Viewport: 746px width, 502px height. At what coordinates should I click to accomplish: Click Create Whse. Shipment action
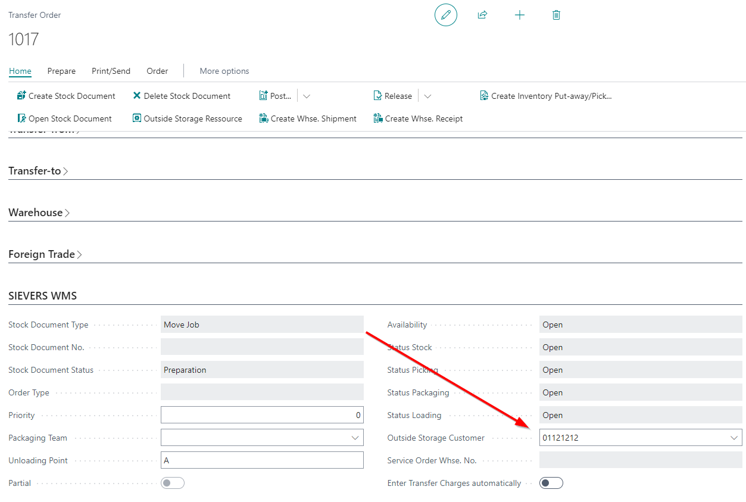[x=308, y=119]
